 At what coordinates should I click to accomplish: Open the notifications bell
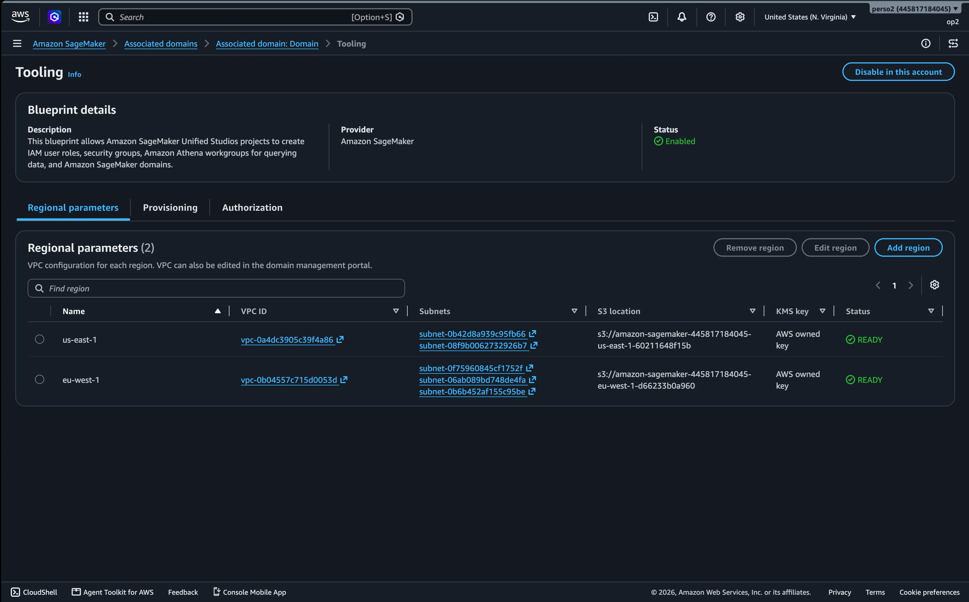tap(682, 17)
